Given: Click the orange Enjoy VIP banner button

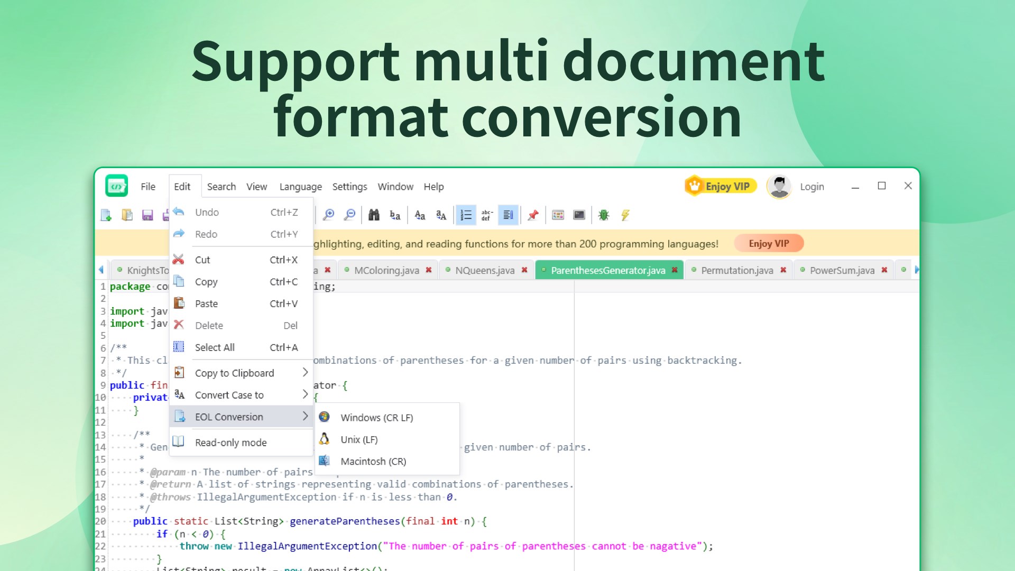Looking at the screenshot, I should click(769, 243).
